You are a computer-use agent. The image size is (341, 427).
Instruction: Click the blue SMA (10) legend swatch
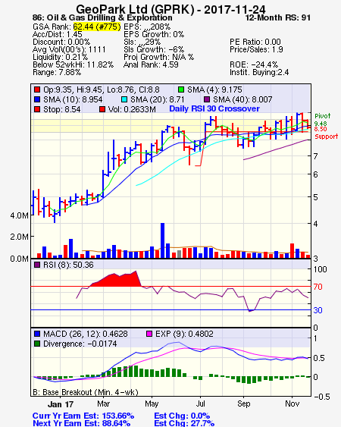(x=37, y=99)
